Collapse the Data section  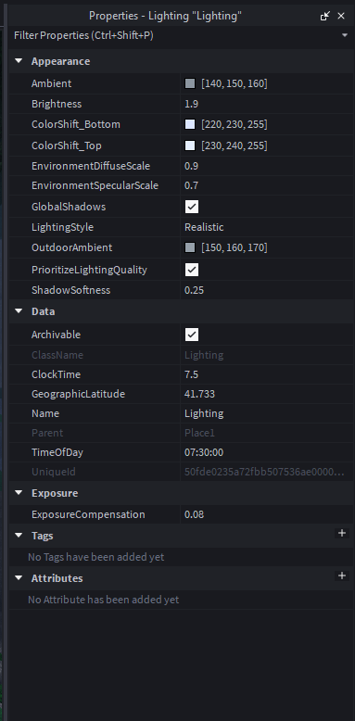pyautogui.click(x=19, y=311)
